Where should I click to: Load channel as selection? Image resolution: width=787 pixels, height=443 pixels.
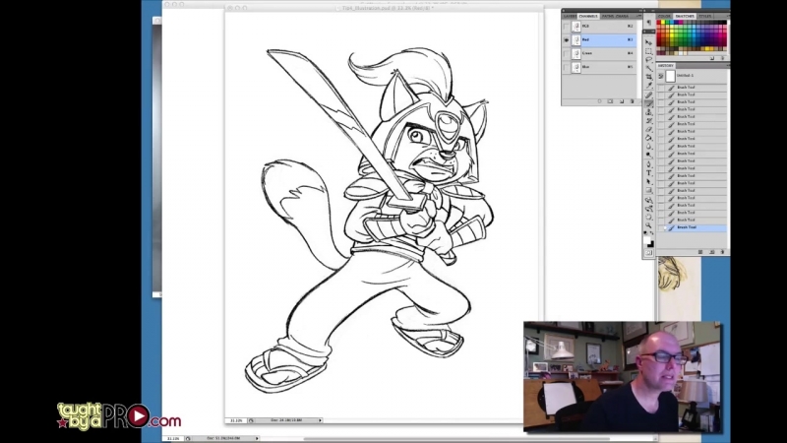(x=599, y=101)
